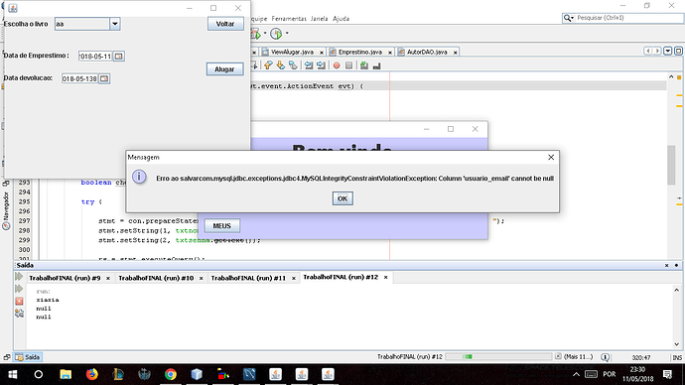Open the Ferramentas menu
The image size is (685, 385).
[x=289, y=19]
